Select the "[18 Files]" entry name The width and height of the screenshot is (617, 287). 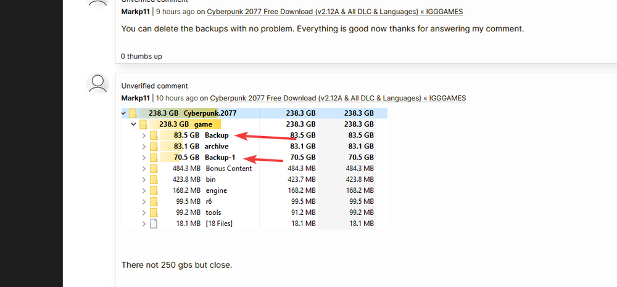[x=219, y=224]
